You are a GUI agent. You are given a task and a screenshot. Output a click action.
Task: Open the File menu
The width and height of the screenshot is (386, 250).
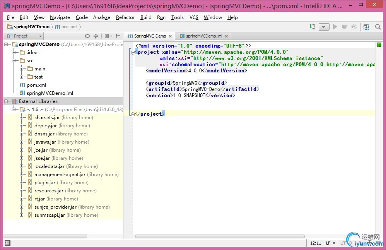(10, 17)
